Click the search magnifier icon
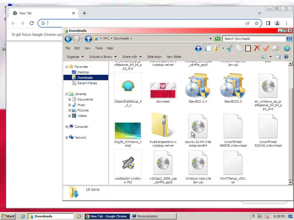This screenshot has width=294, height=220. [x=289, y=39]
